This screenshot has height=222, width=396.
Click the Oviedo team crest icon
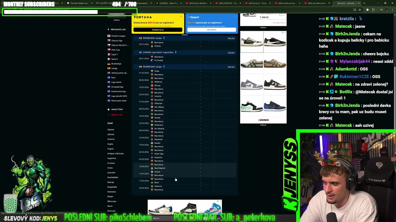(x=152, y=46)
